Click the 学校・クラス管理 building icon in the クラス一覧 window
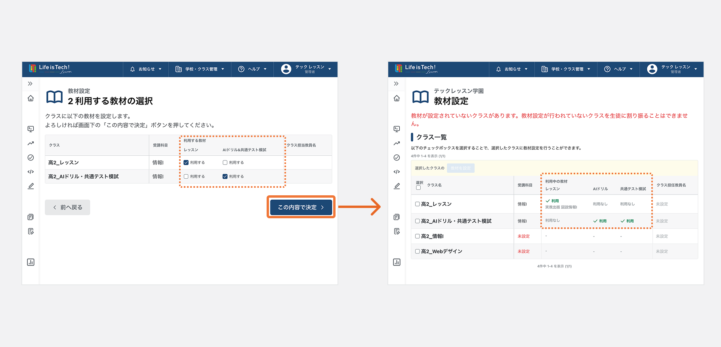 (x=545, y=69)
